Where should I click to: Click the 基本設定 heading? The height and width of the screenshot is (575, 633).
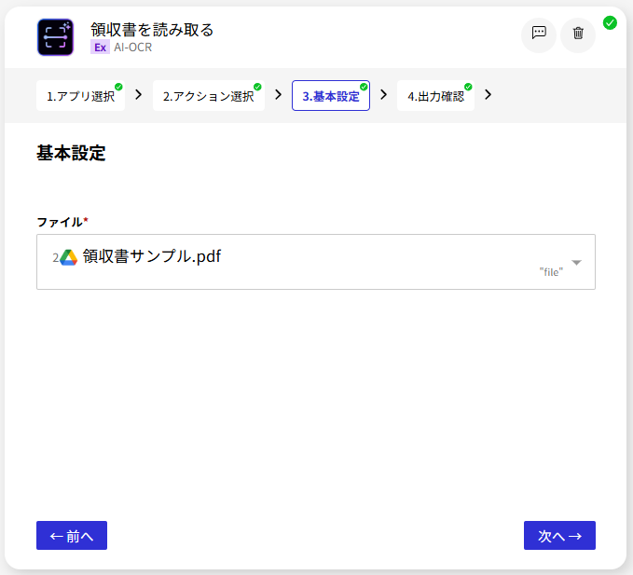[x=71, y=154]
